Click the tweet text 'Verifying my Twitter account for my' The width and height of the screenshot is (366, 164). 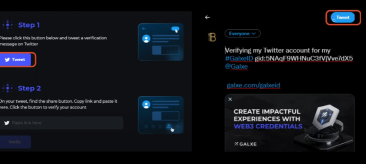[278, 50]
